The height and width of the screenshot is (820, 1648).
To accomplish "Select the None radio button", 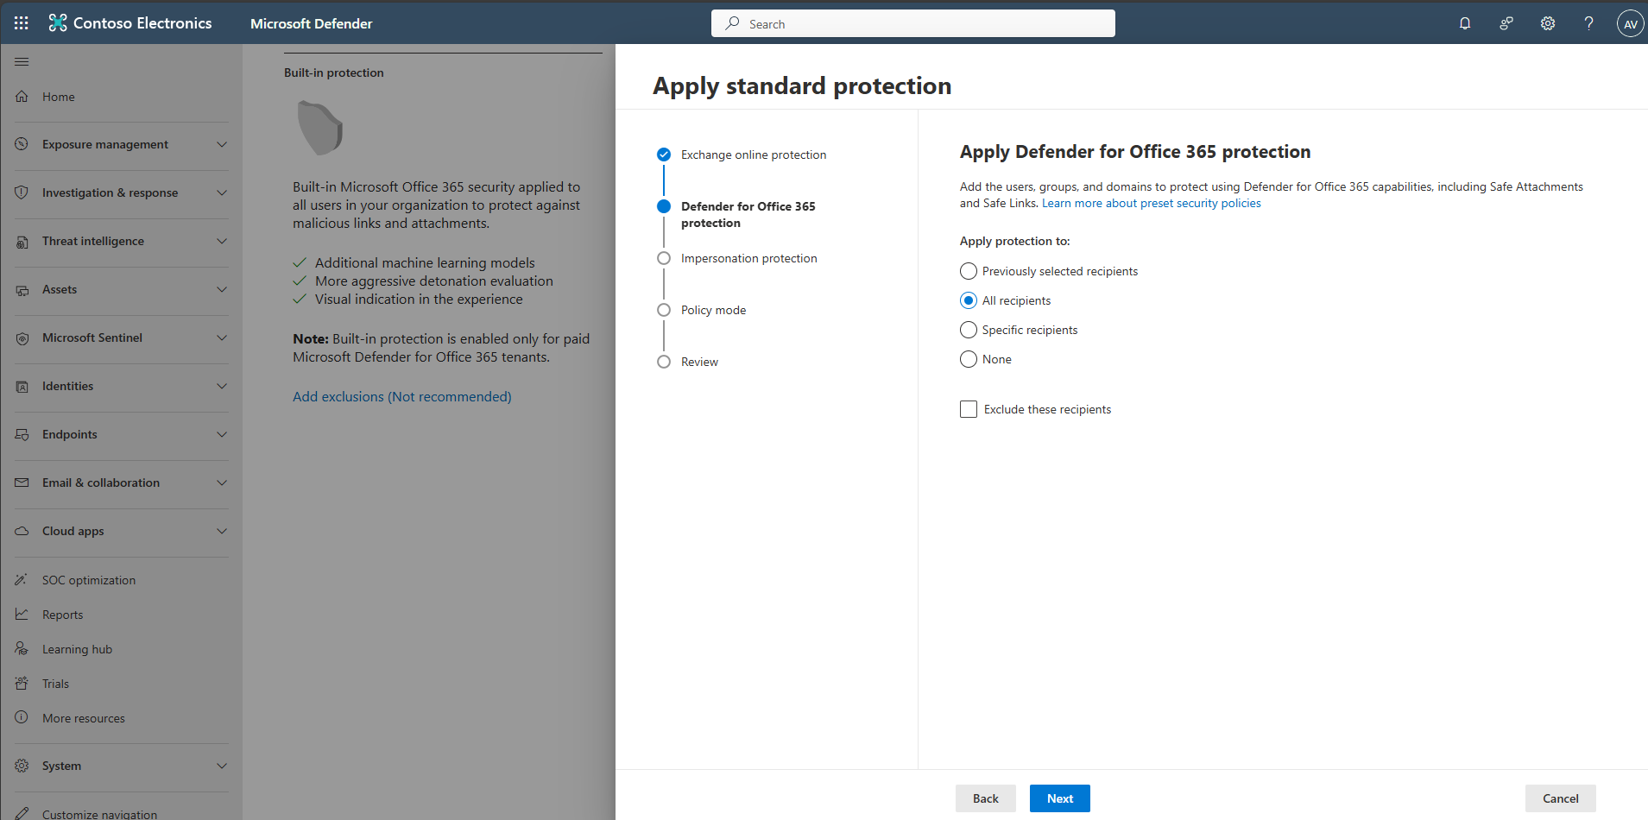I will tap(969, 359).
